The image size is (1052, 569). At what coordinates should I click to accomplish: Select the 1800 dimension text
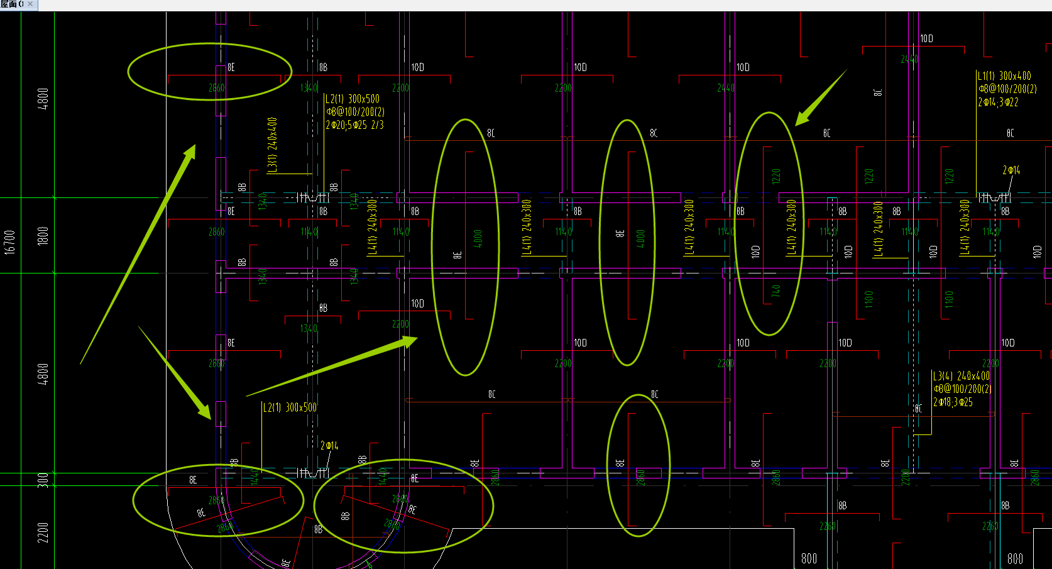click(43, 236)
